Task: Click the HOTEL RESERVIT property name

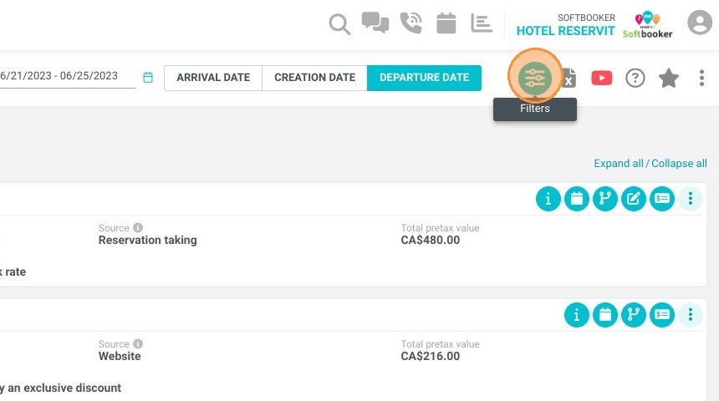Action: tap(565, 31)
